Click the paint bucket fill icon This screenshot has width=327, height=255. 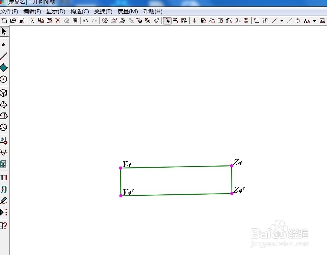point(131,21)
